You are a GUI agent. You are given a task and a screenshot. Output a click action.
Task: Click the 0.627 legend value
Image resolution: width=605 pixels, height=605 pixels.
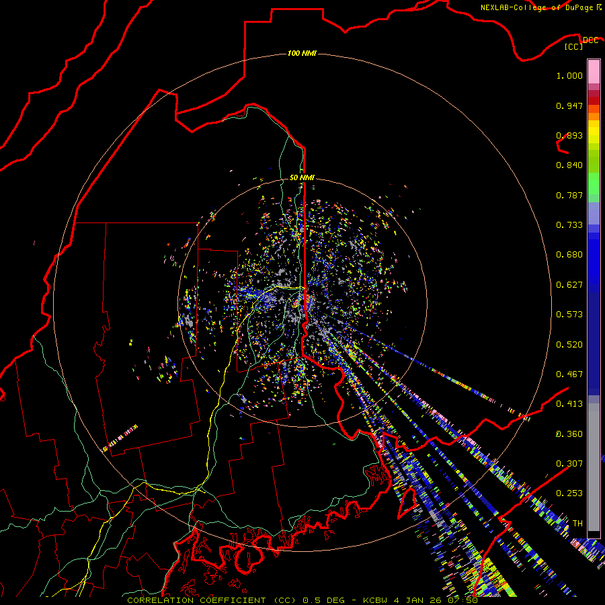(x=569, y=285)
